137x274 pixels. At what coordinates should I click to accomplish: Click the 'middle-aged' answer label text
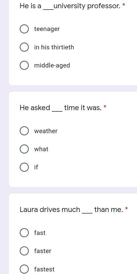pos(52,66)
